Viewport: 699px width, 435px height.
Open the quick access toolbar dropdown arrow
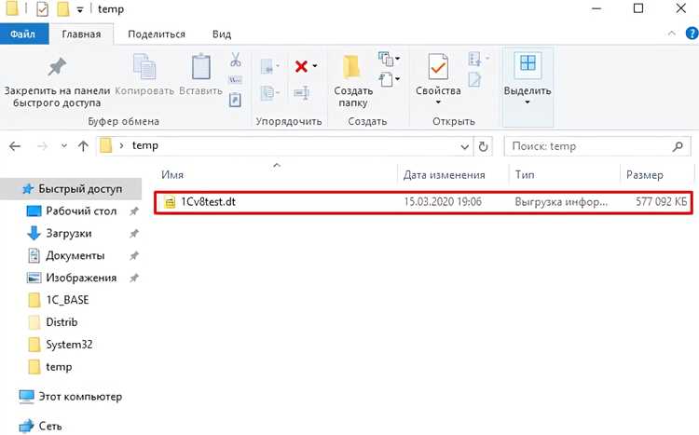click(x=80, y=10)
